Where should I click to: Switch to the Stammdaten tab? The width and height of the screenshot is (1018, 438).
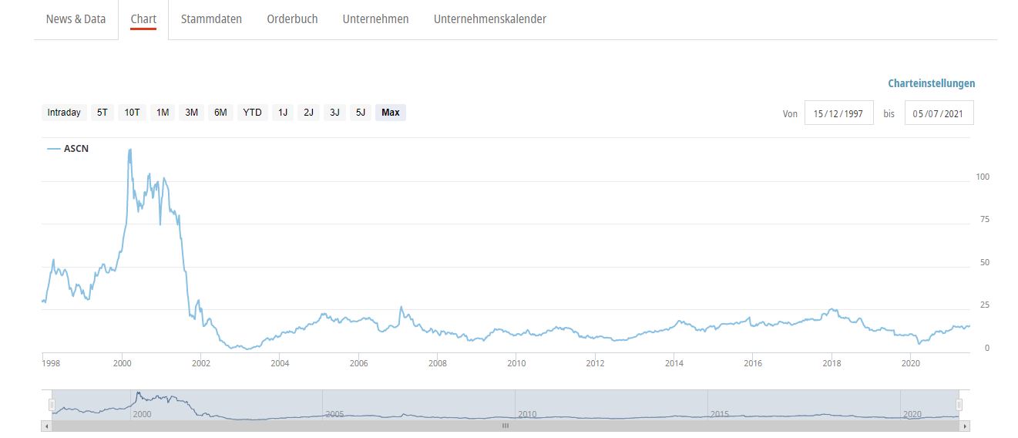tap(211, 19)
